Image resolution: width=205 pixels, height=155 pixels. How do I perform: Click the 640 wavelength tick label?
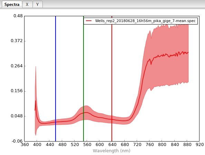112,145
